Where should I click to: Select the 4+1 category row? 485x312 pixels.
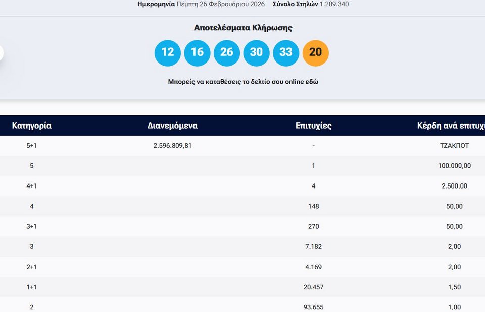[31, 186]
